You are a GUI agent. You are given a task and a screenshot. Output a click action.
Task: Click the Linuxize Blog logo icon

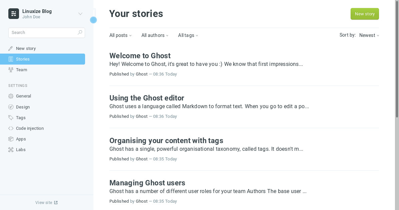(x=13, y=14)
